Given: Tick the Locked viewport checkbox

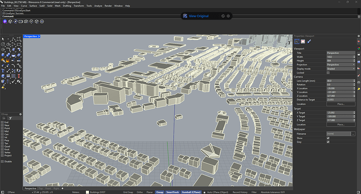Looking at the screenshot, I should click(328, 73).
